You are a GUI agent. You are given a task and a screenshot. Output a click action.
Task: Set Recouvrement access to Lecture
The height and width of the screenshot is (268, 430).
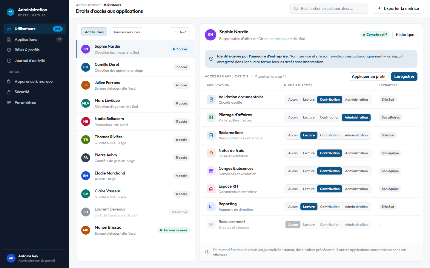(x=309, y=225)
